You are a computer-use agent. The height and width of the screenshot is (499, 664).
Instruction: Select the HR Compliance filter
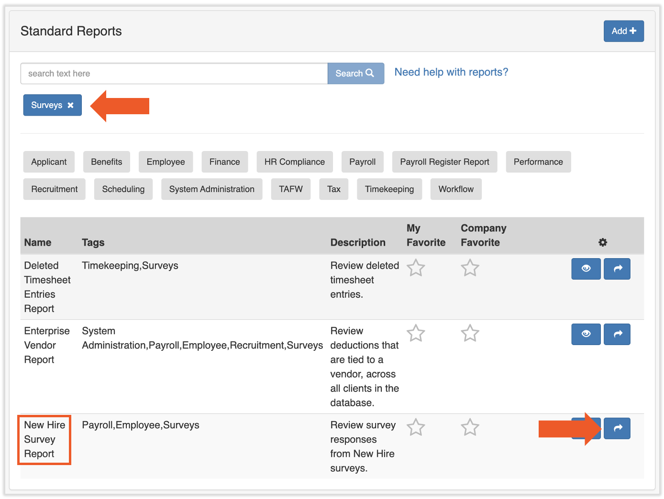click(x=294, y=162)
